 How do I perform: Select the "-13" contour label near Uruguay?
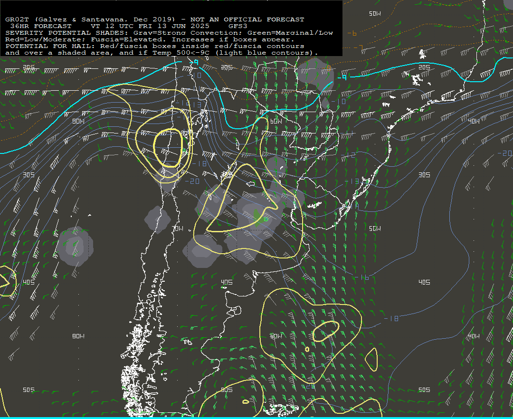pyautogui.click(x=352, y=181)
